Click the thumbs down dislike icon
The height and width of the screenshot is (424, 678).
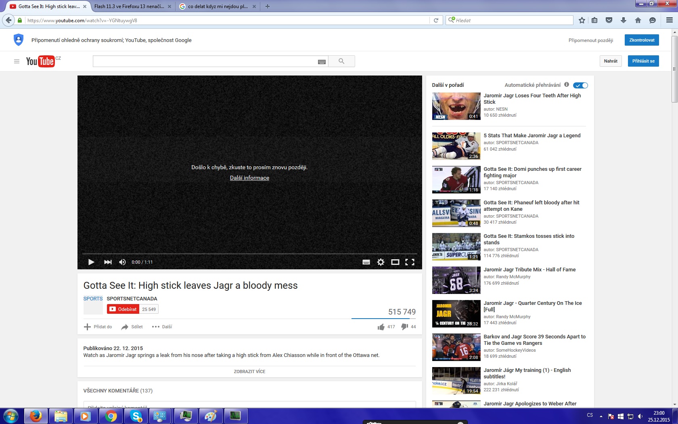coord(404,327)
